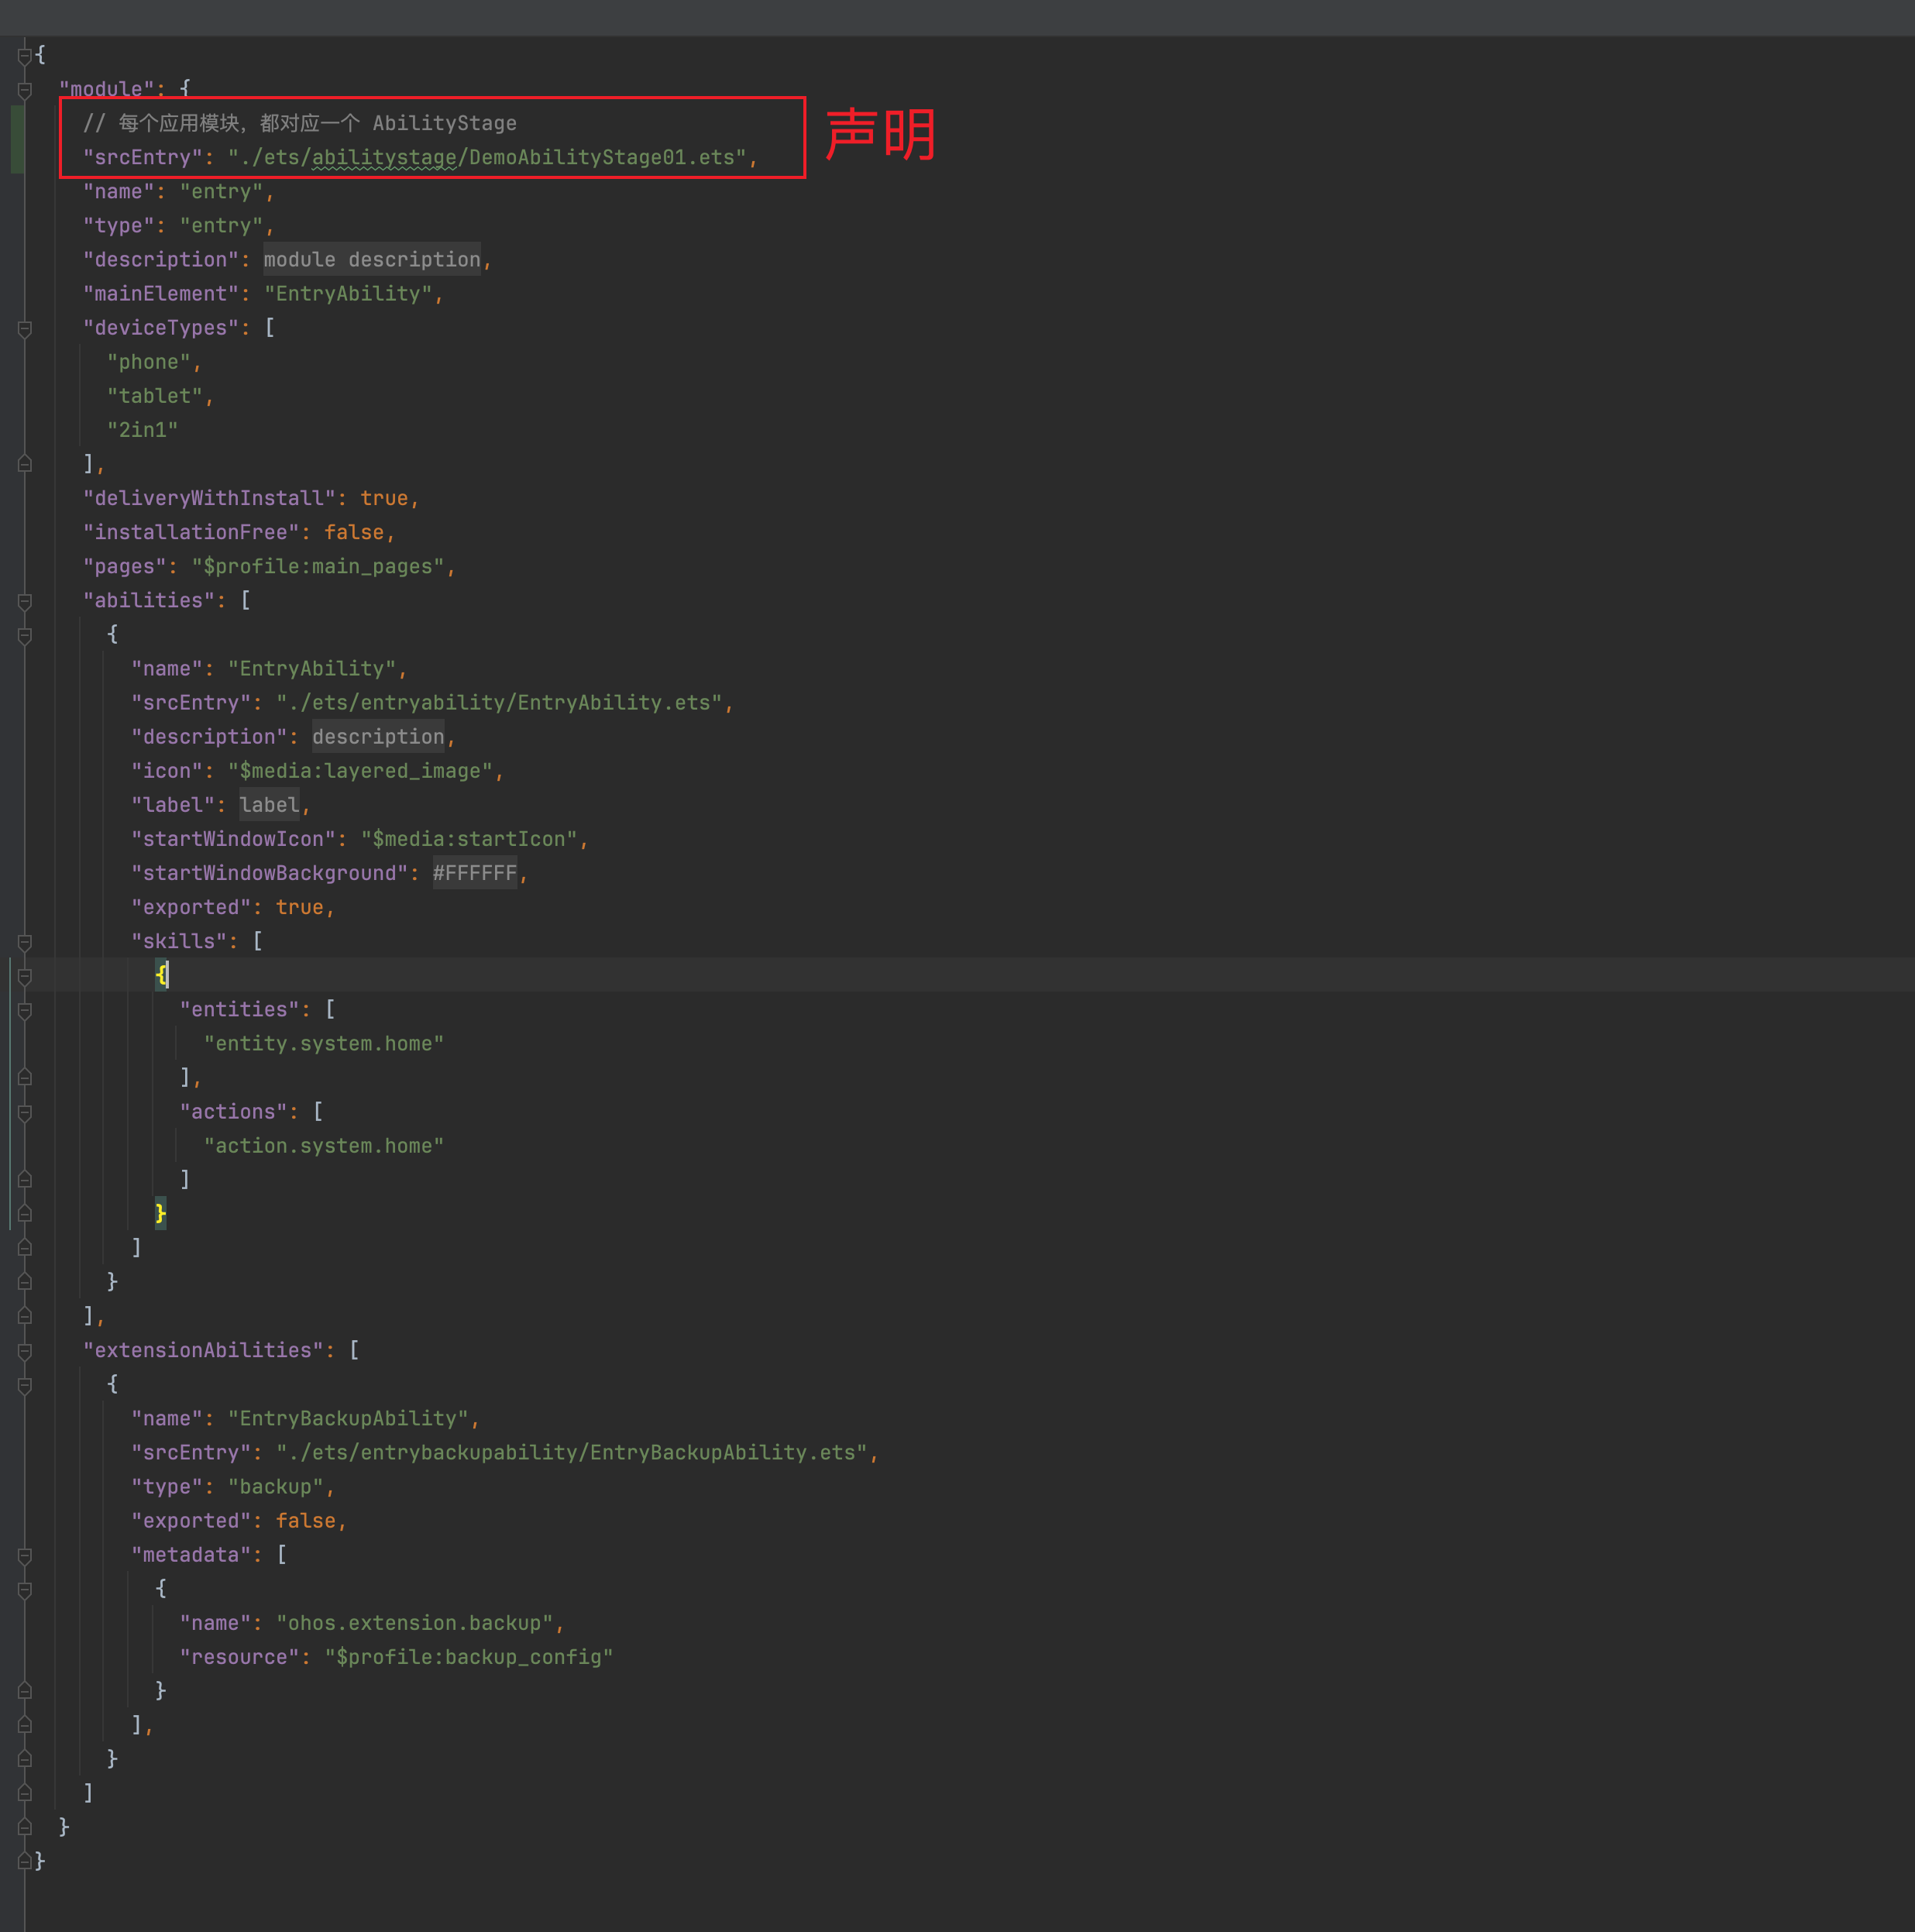The image size is (1915, 1932).
Task: Collapse the "deviceTypes" array fold marker
Action: pos(25,328)
